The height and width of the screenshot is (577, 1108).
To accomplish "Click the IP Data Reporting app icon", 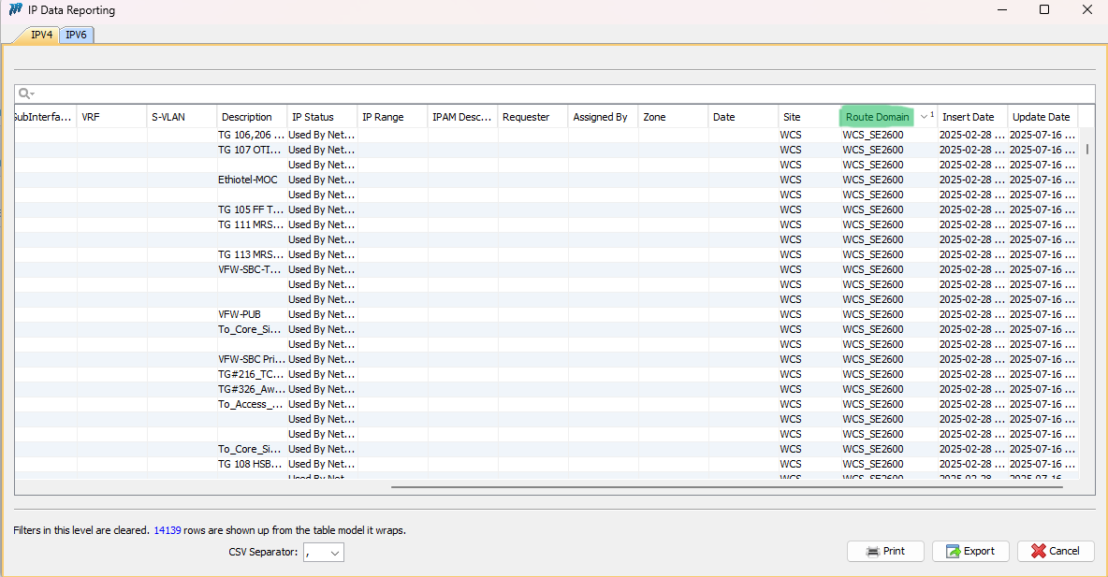I will tap(15, 10).
